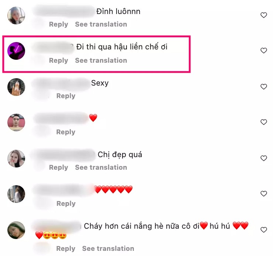Reply to the "Chị đẹp quá" comment

[x=59, y=167]
